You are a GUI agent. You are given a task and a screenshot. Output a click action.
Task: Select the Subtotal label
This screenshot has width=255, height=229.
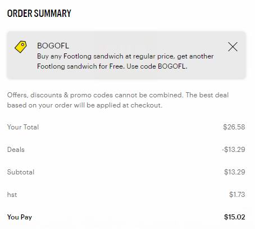[21, 172]
